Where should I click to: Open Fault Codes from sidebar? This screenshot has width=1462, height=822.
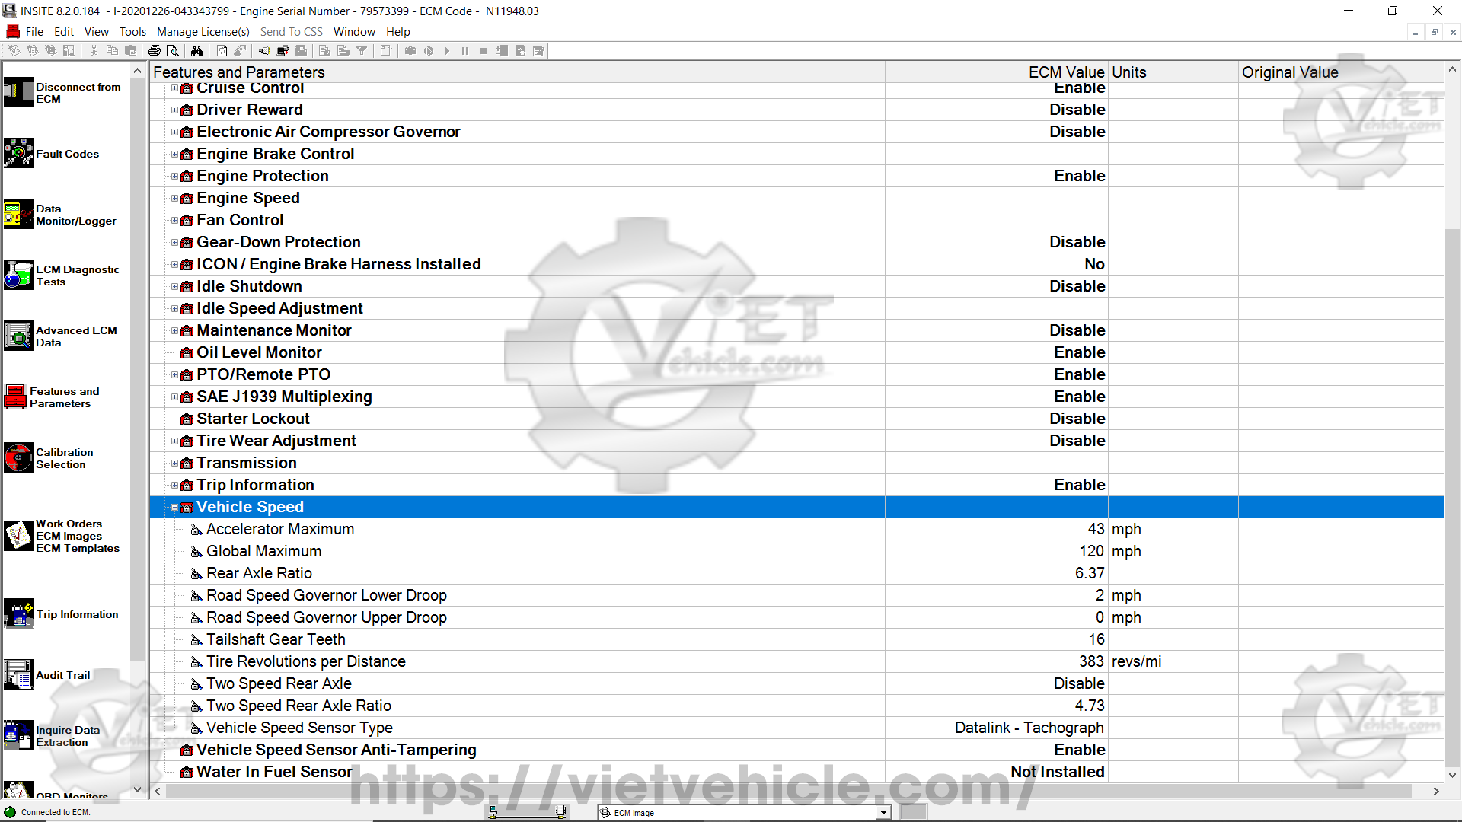pyautogui.click(x=18, y=153)
